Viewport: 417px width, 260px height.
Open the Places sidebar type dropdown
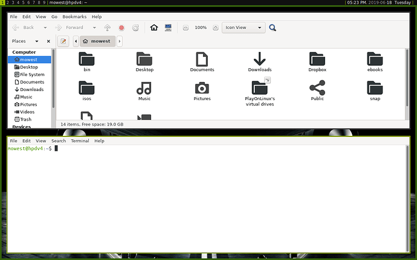tap(37, 41)
